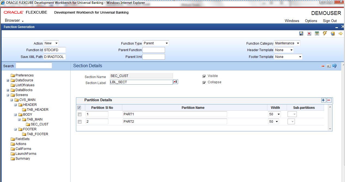Check the PART2 row checkbox
345x182 pixels.
click(80, 122)
